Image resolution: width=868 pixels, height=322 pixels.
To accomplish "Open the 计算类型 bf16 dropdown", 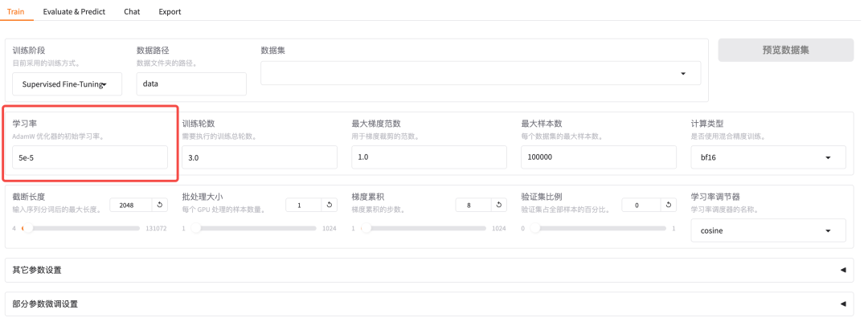I will coord(768,157).
